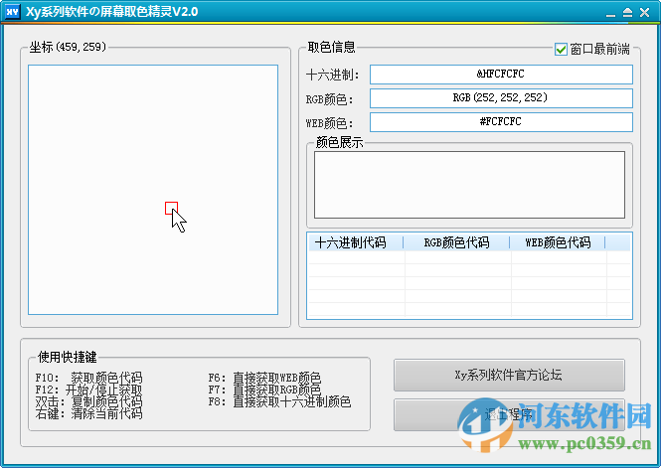Click the WEB颜色 field #FCFCFC
661x468 pixels.
501,122
